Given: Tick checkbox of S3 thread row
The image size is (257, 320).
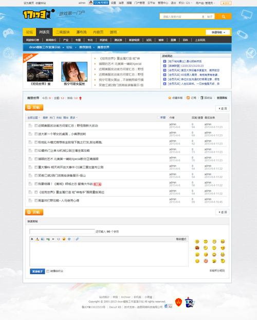Looking at the screenshot, I should tap(36, 151).
